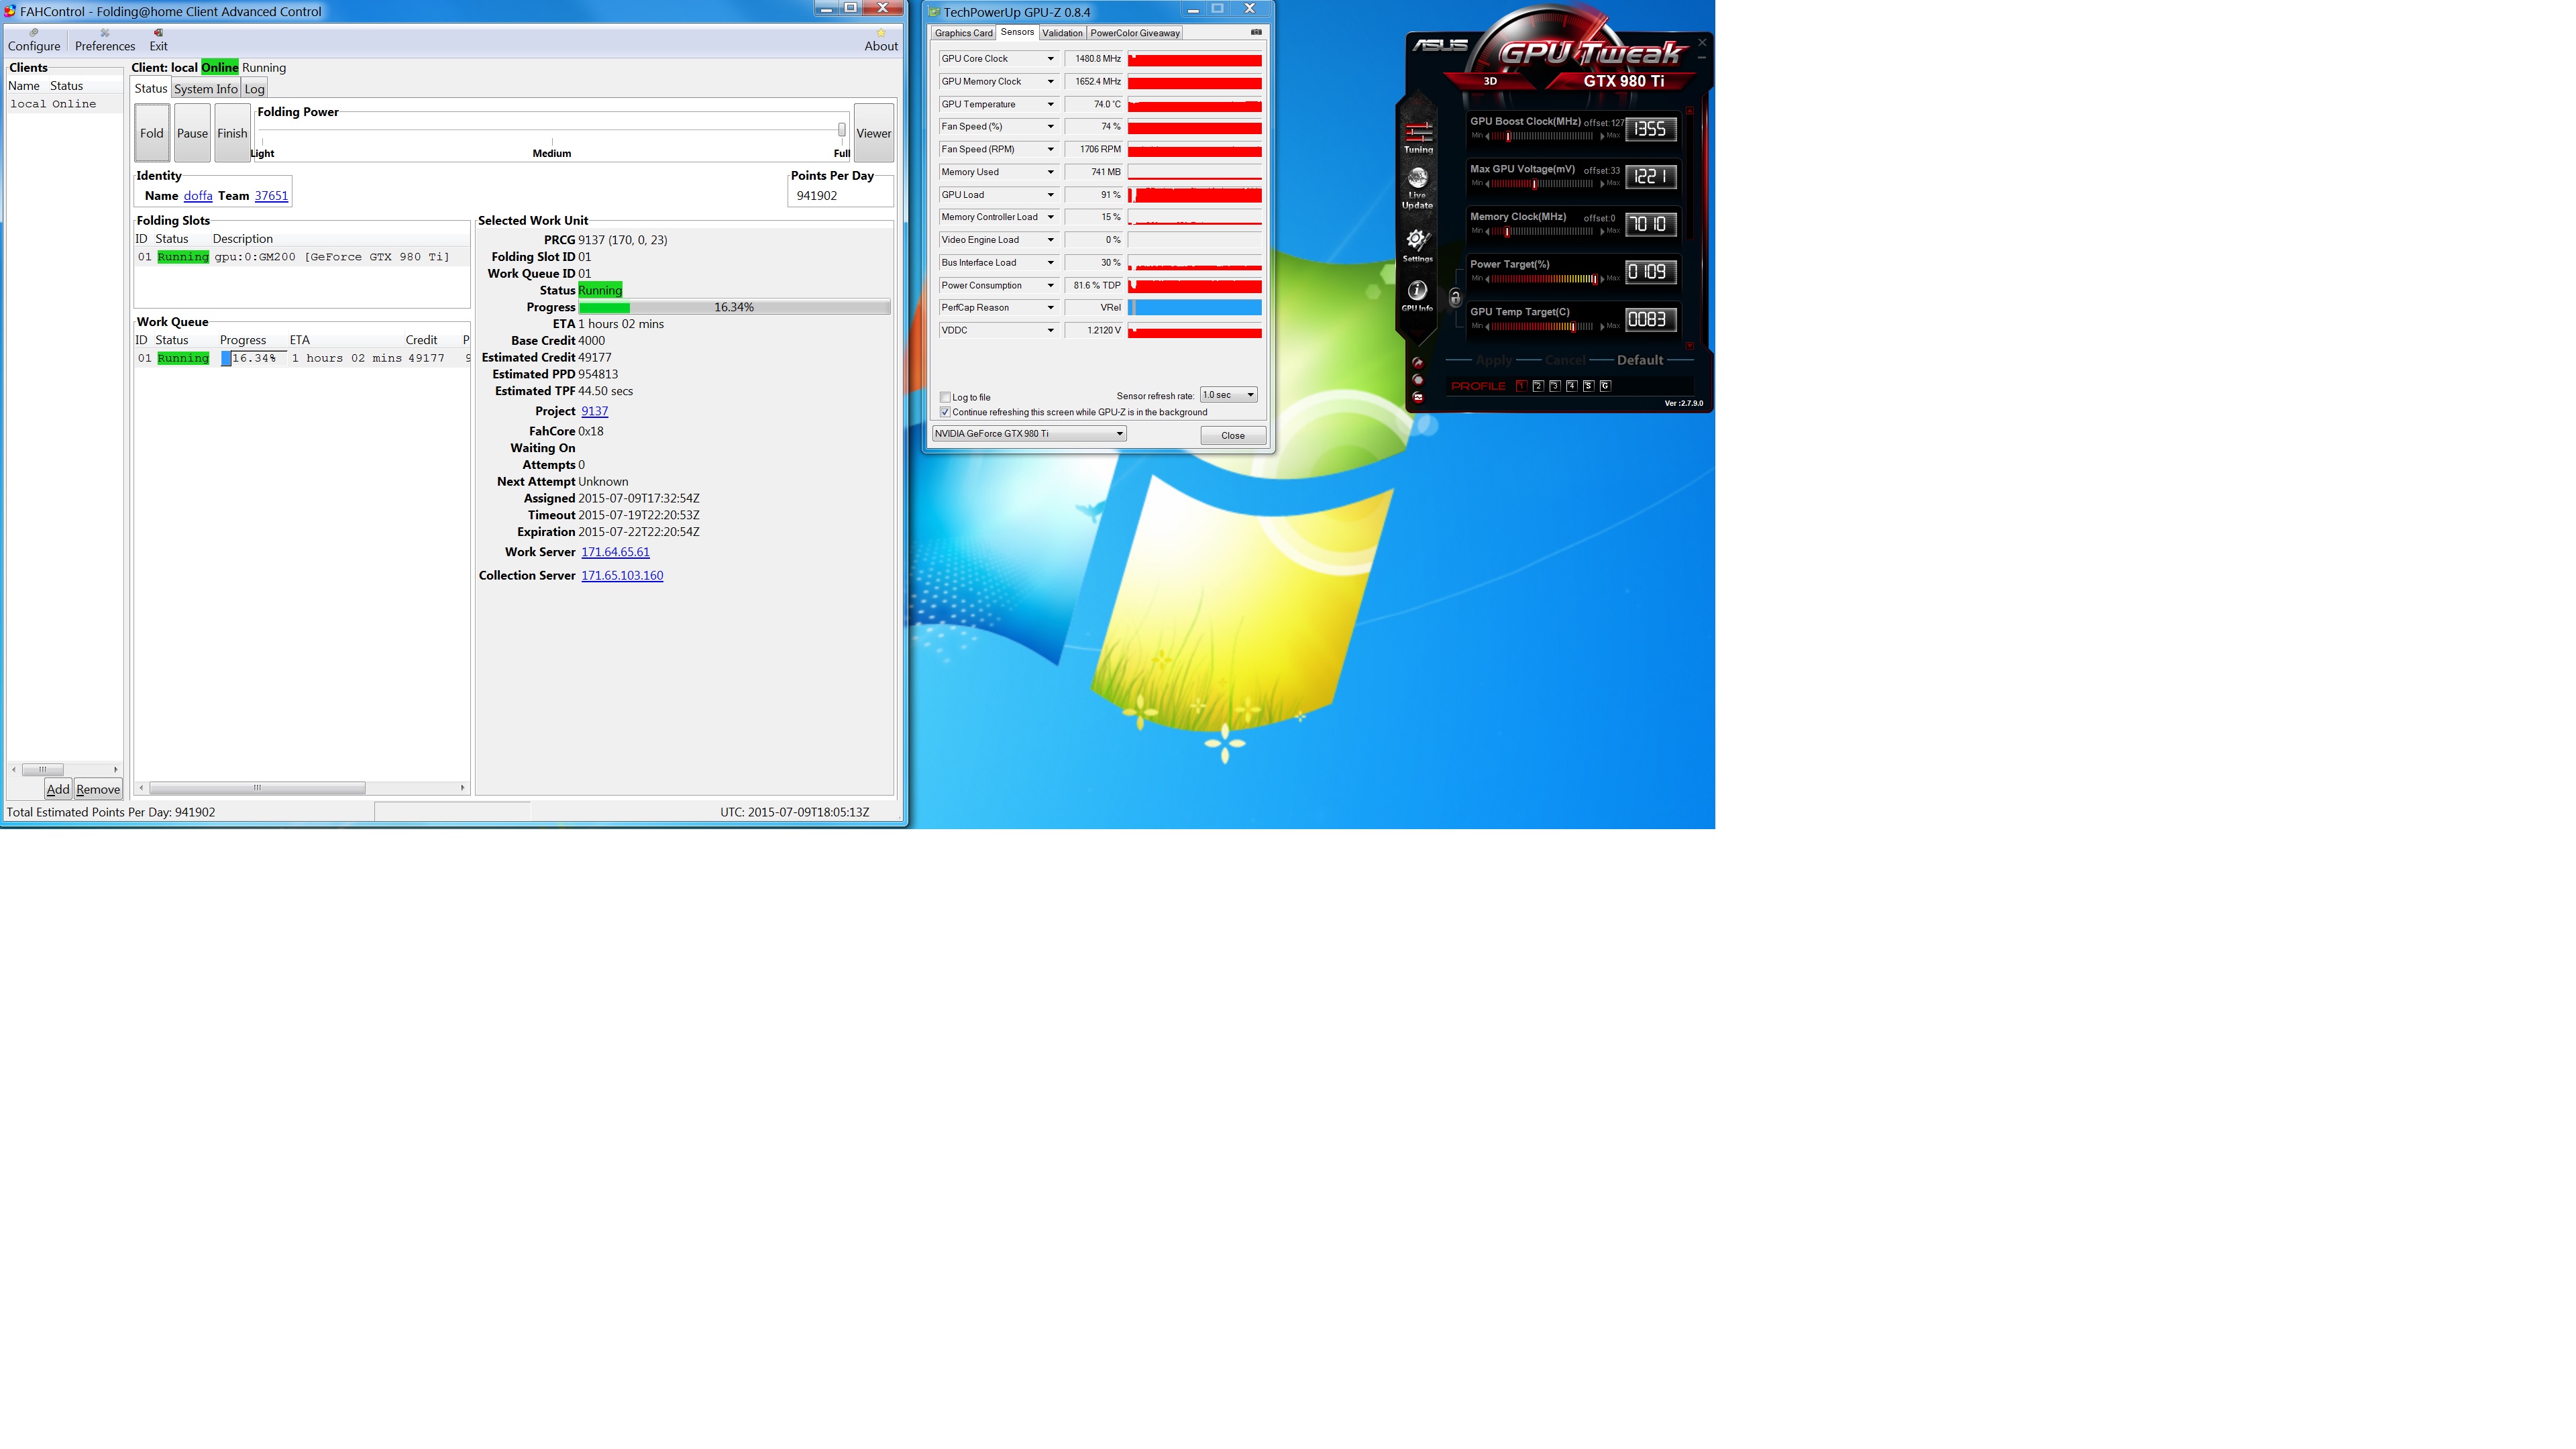Open Sensor refresh rate dropdown
The image size is (2576, 1449).
(x=1228, y=395)
